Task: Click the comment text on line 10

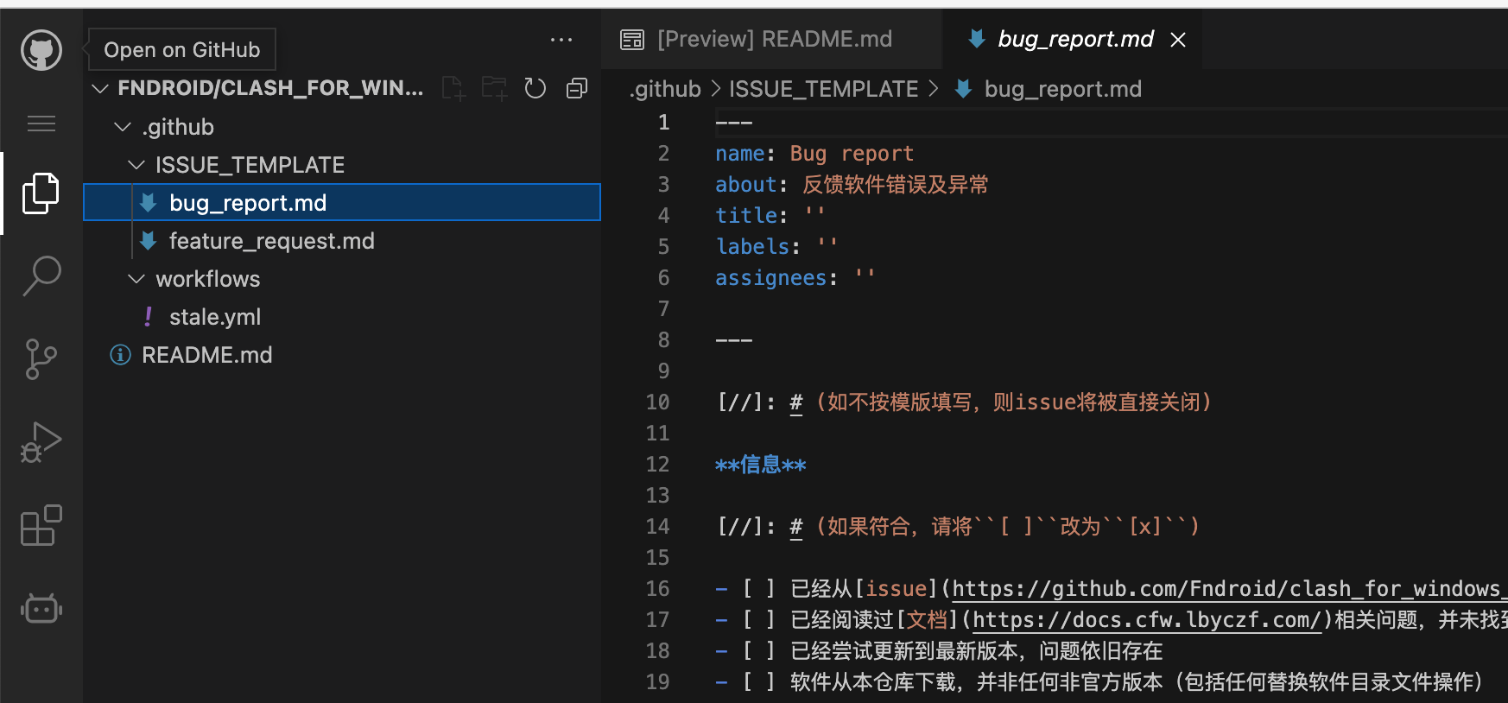Action: tap(1014, 402)
